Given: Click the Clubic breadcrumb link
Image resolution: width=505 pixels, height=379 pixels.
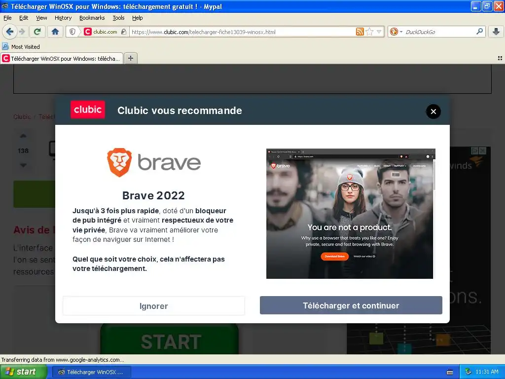Looking at the screenshot, I should pyautogui.click(x=22, y=116).
